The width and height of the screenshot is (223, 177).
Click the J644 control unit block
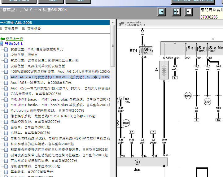pos(142,162)
